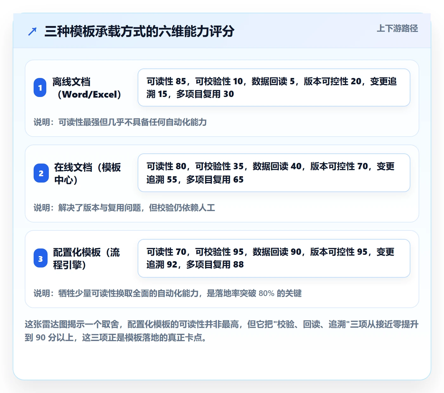Click the number 1 badge for 离线文档

point(40,87)
